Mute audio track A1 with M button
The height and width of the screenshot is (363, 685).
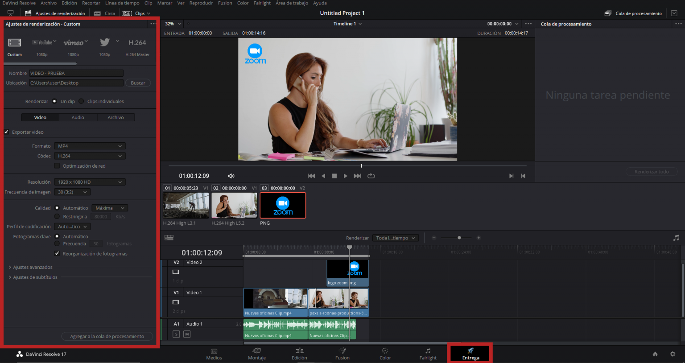point(187,334)
